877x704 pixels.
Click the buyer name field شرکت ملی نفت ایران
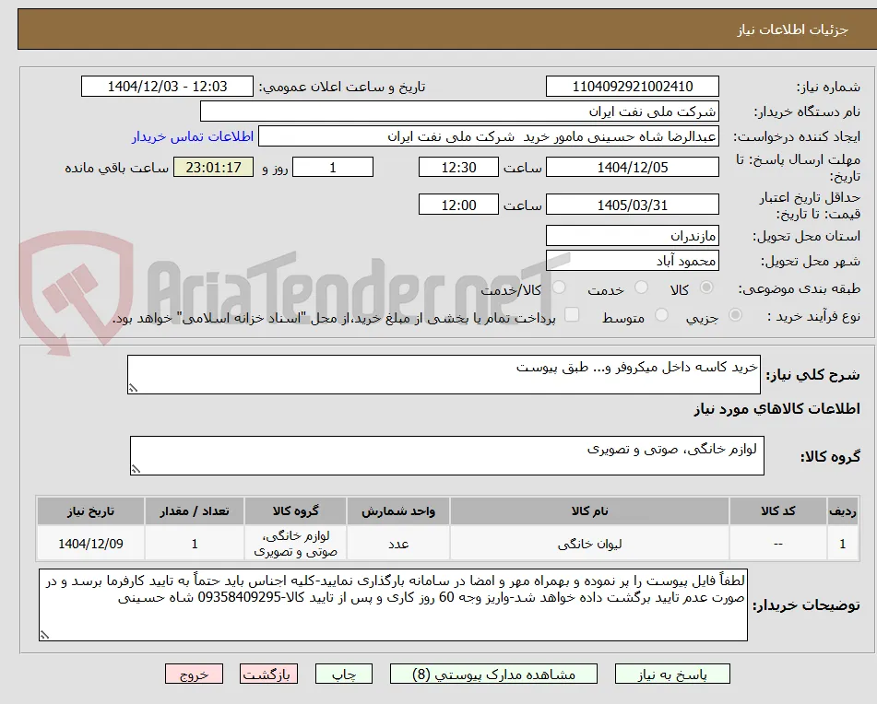(459, 111)
